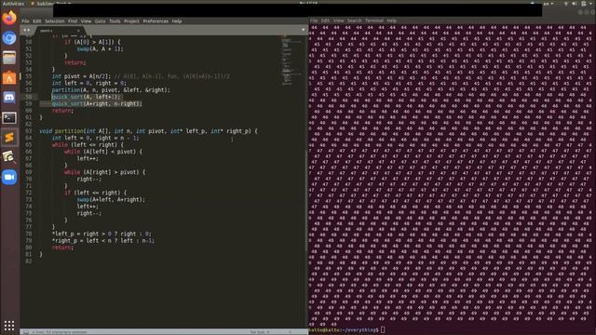This screenshot has height=335, width=596.
Task: Open the syntax selector in Sublime status bar
Action: [291, 332]
